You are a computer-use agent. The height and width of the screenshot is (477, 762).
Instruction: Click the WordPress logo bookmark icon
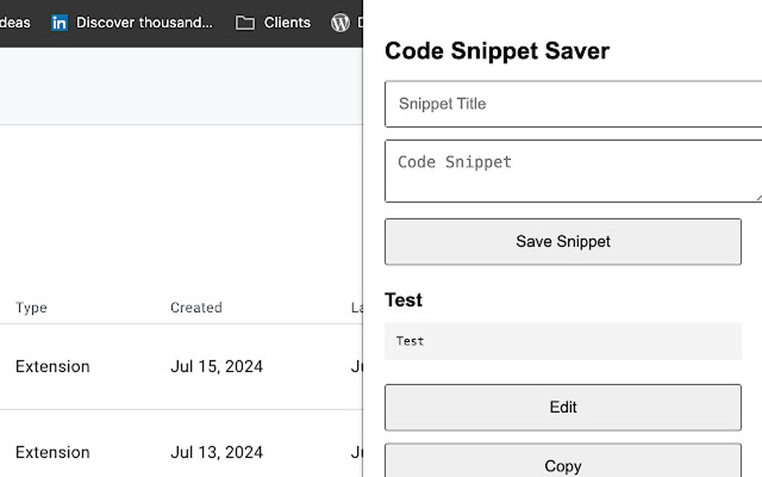pyautogui.click(x=340, y=22)
